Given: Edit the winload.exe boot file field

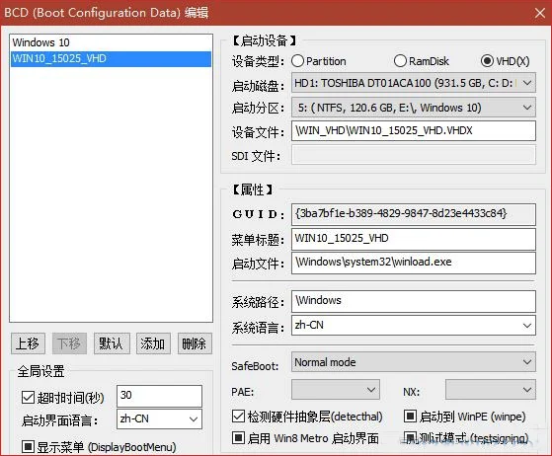Looking at the screenshot, I should [414, 263].
